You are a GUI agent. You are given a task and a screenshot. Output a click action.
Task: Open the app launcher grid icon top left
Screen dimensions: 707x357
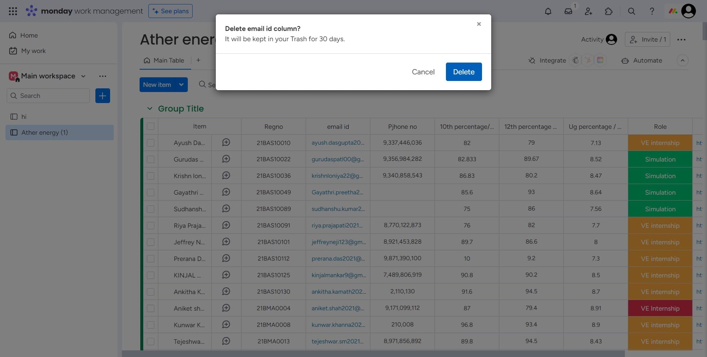point(13,11)
